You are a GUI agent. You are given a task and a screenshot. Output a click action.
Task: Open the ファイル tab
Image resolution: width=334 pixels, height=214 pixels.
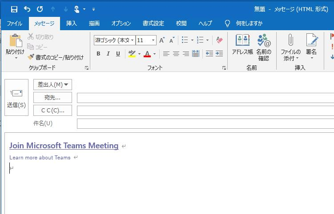(15, 24)
